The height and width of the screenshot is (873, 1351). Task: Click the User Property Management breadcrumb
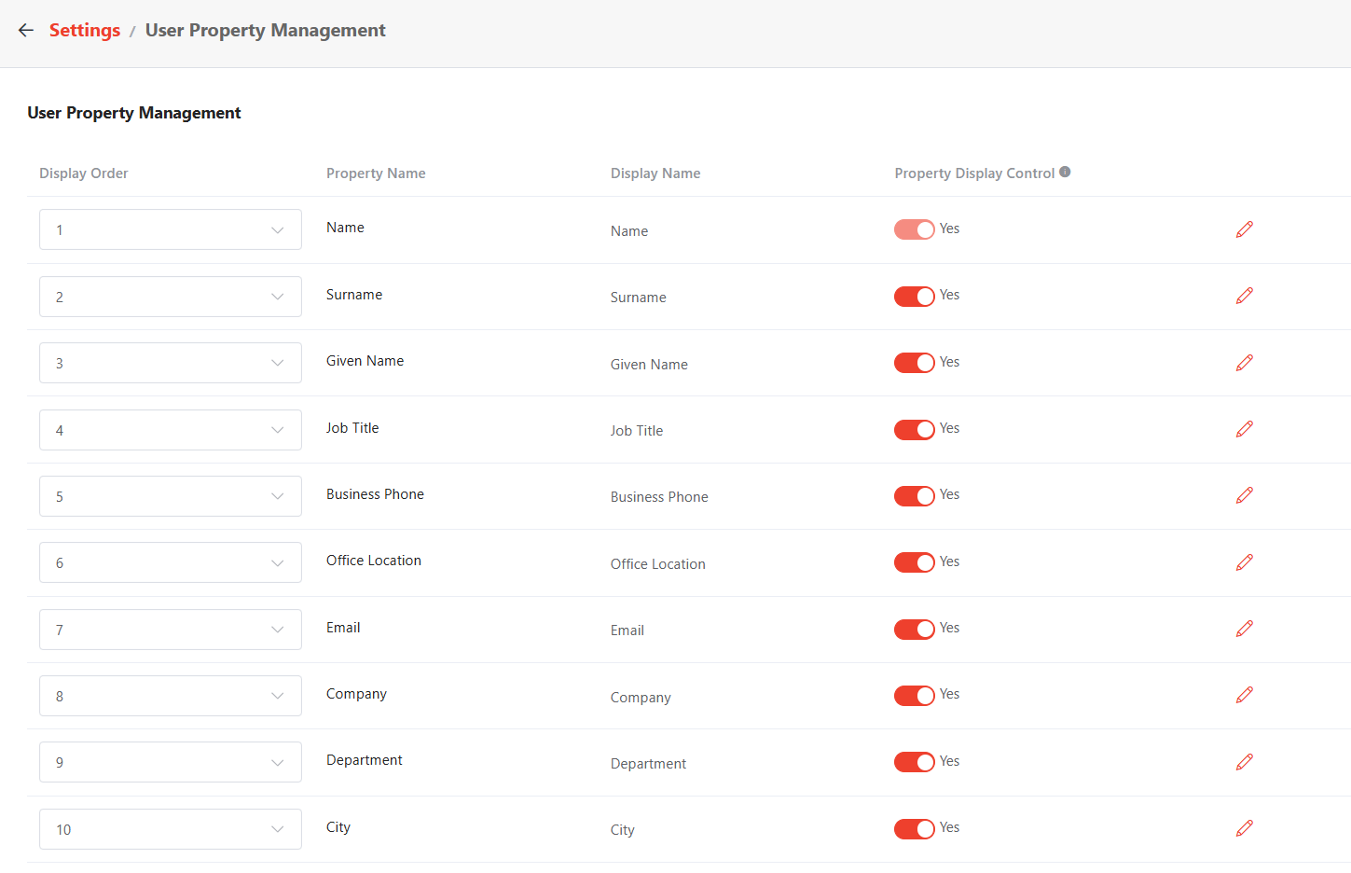click(x=265, y=30)
